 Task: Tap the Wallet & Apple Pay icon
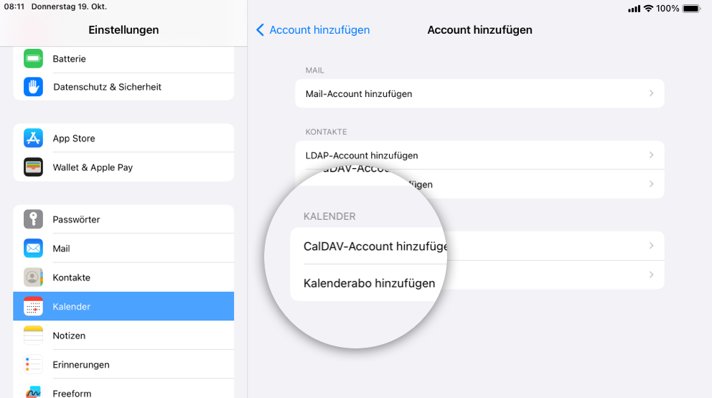[x=33, y=167]
